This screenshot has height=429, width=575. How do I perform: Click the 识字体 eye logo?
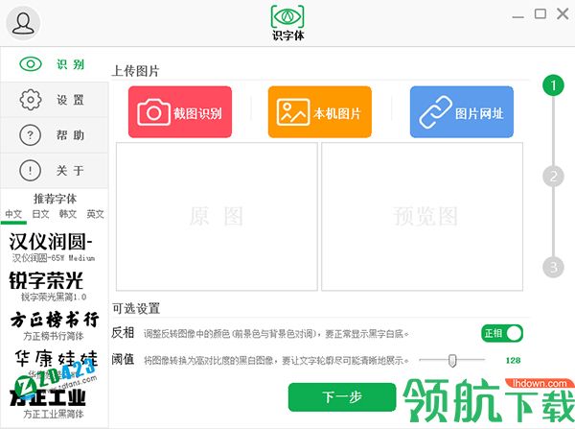[287, 22]
